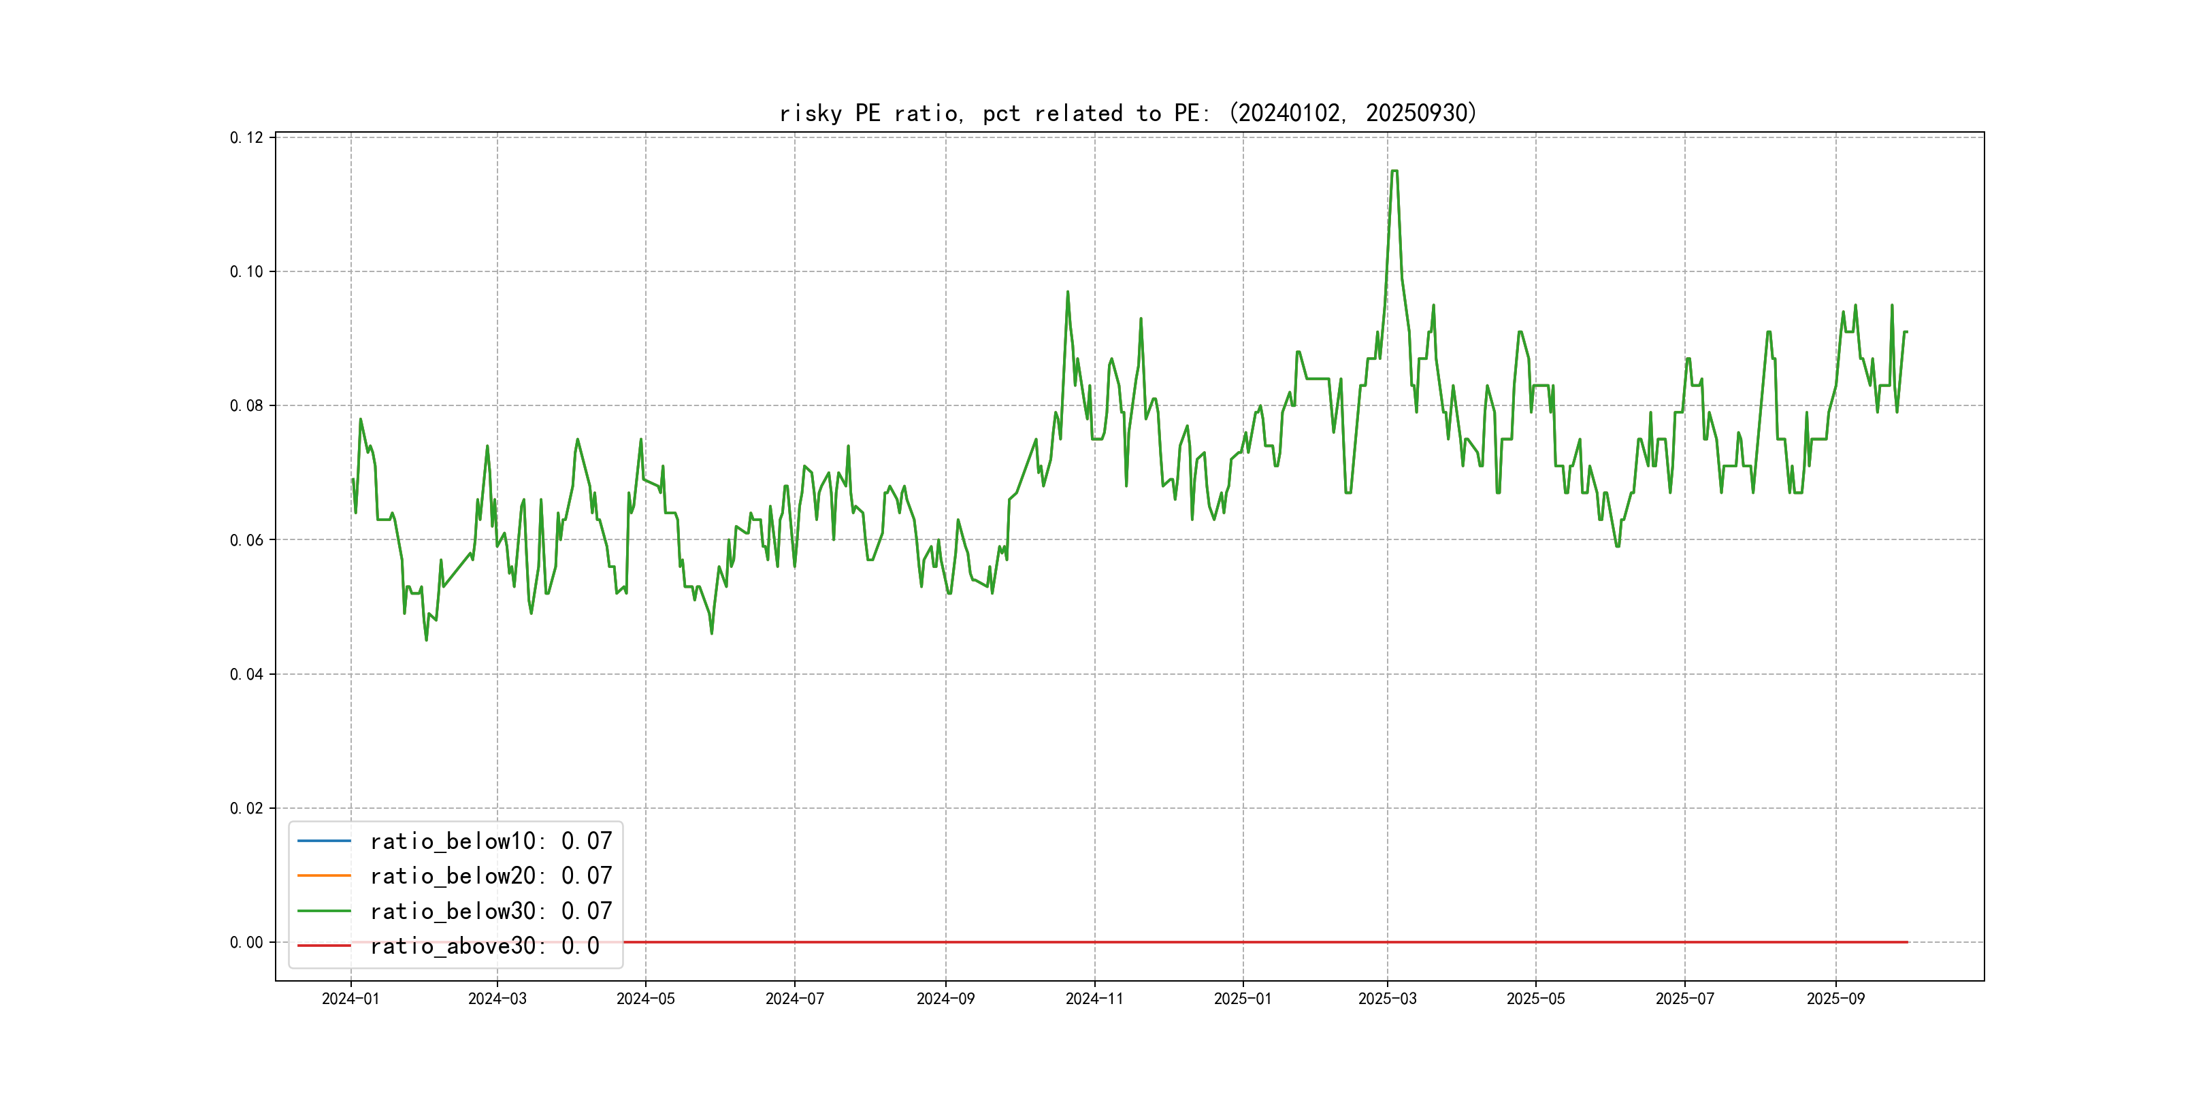Click the green ratio_below30 legend line sample
This screenshot has height=1102, width=2205.
tap(323, 912)
